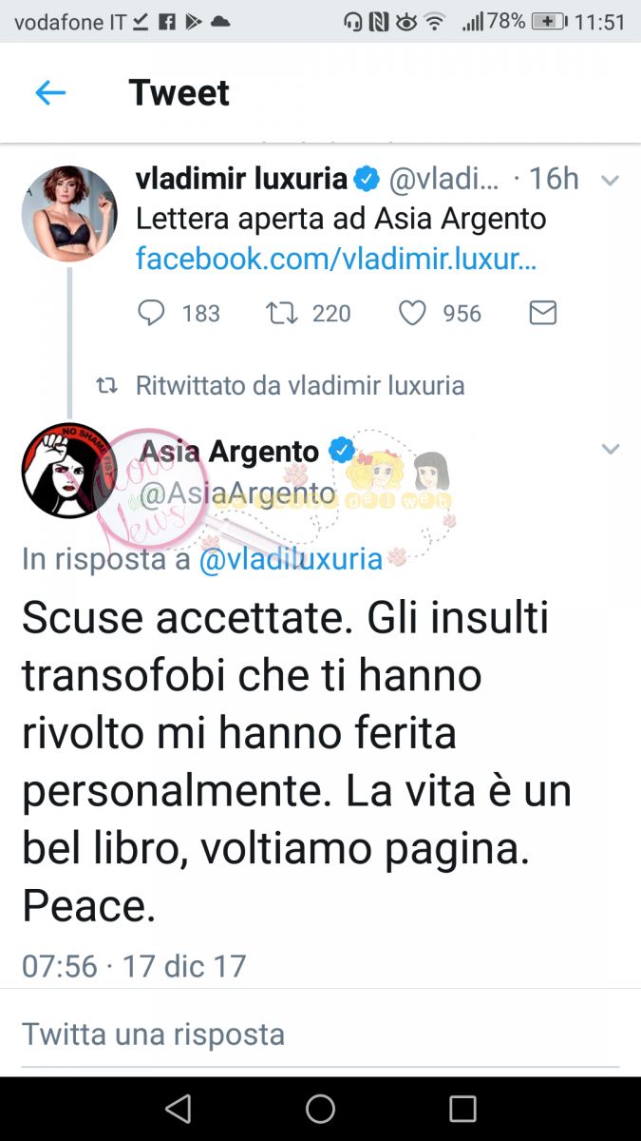Screen dimensions: 641x1141
Task: Open the facebook.com/vladimir.luxur link
Action: tap(337, 259)
